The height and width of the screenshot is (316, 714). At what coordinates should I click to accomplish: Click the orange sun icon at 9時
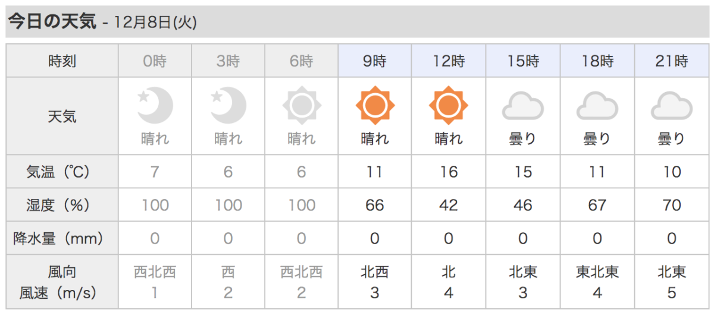click(x=375, y=106)
